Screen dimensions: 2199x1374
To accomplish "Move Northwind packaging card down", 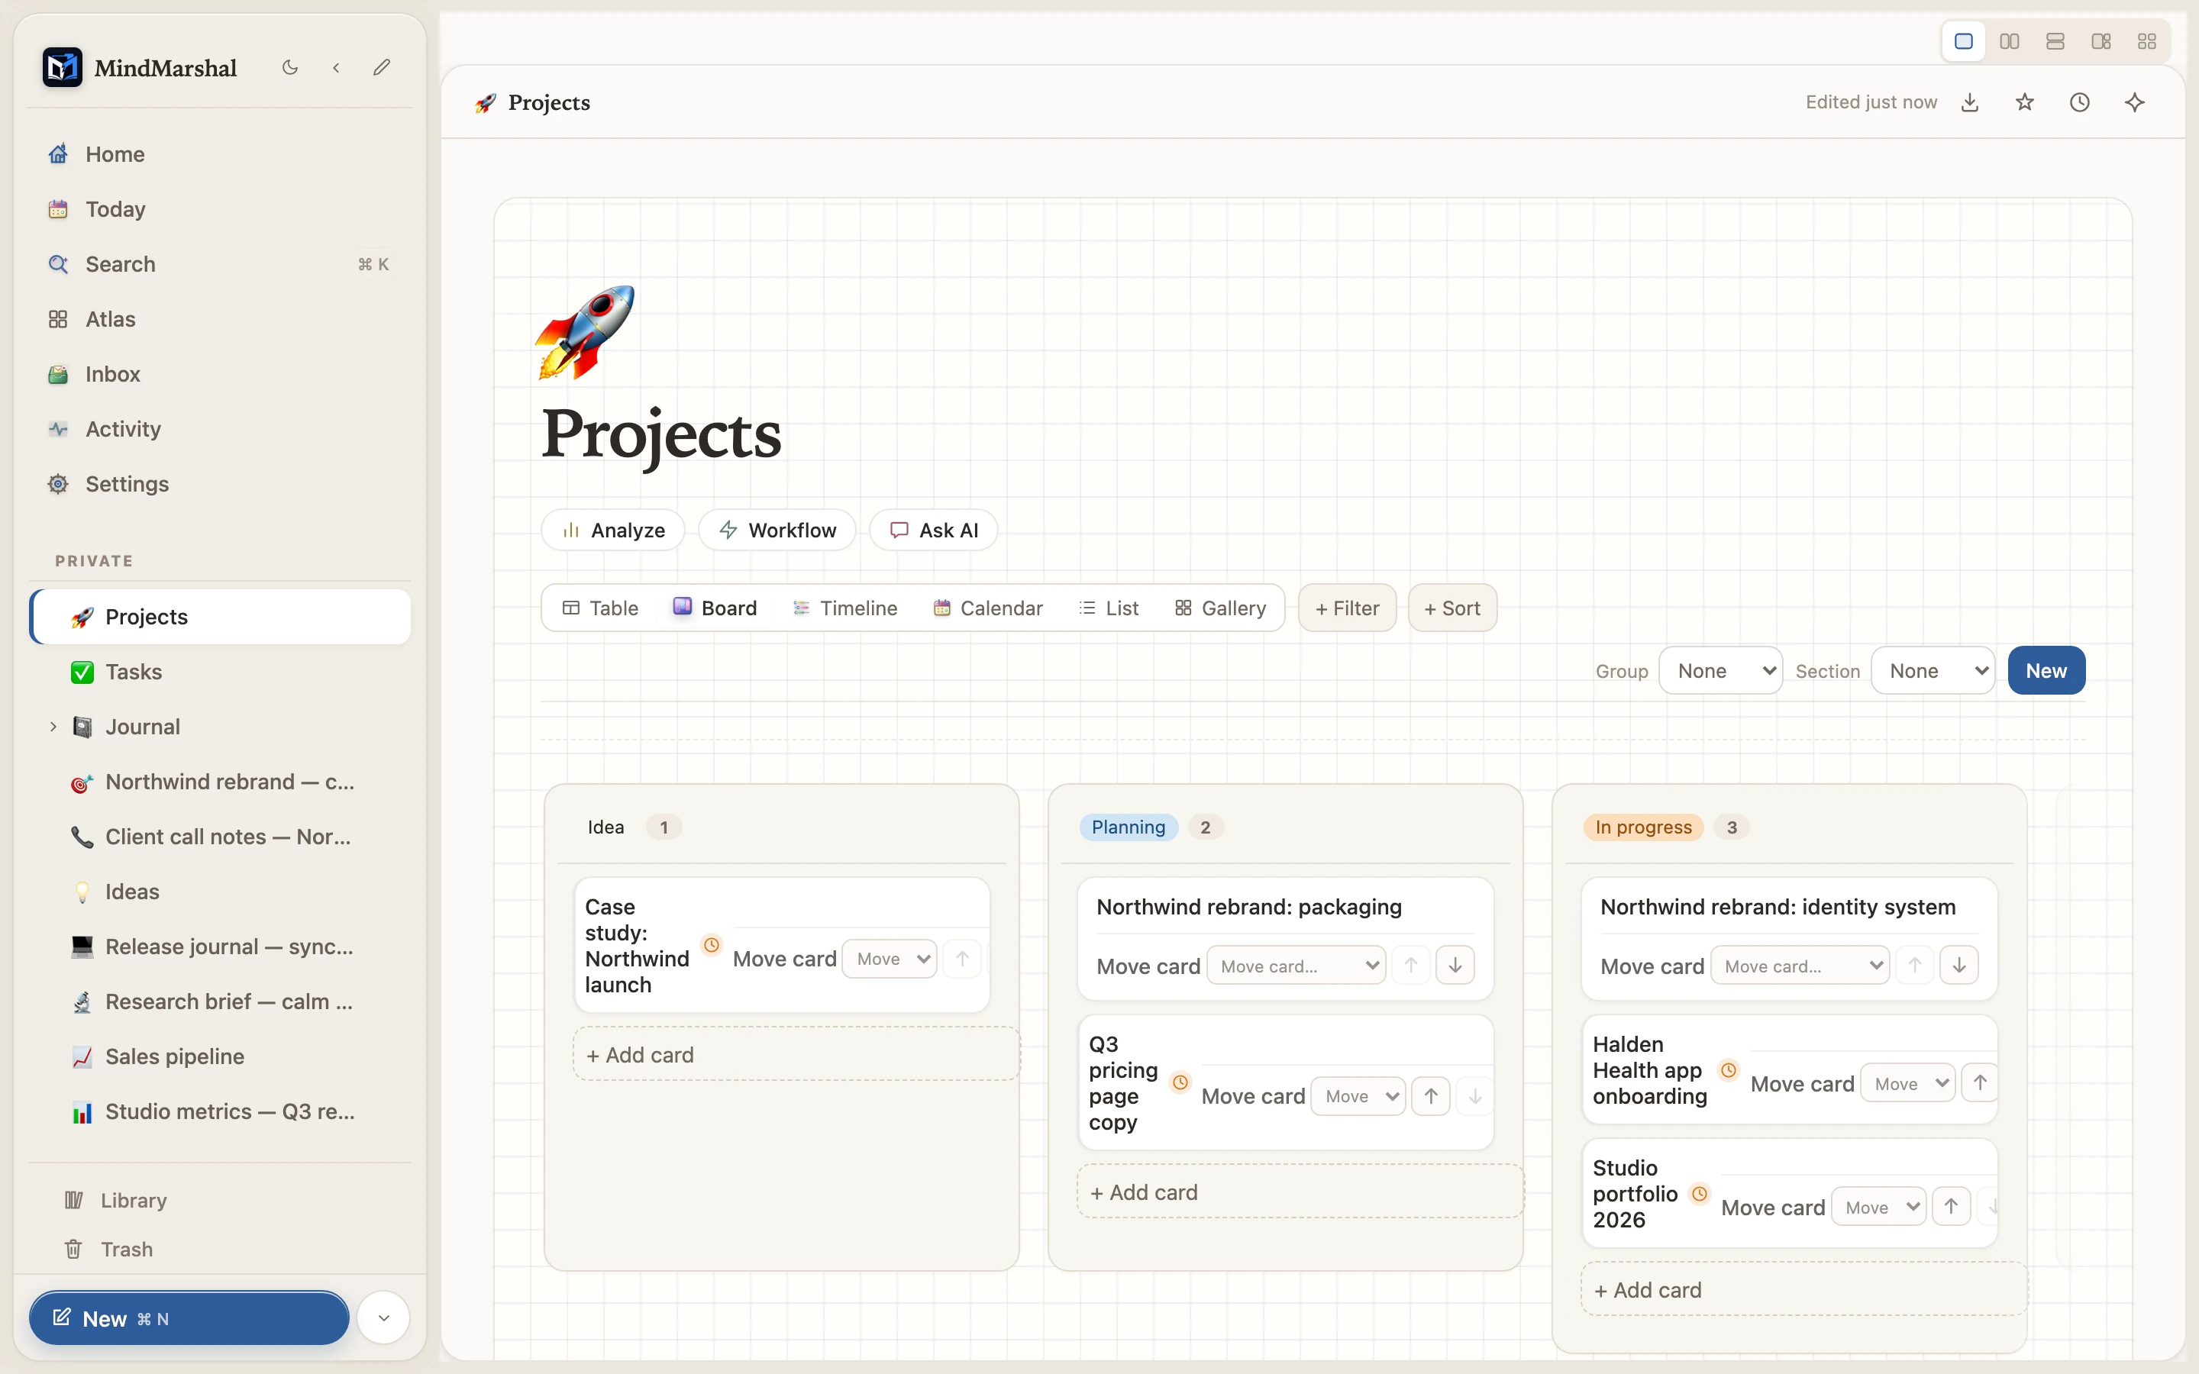I will [1455, 966].
